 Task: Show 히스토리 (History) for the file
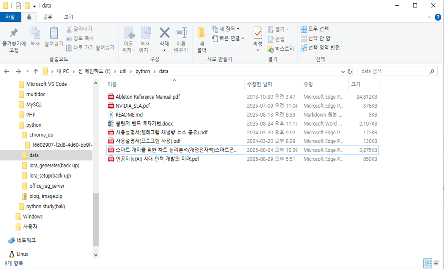click(x=281, y=49)
